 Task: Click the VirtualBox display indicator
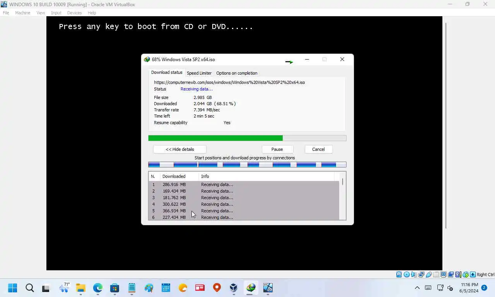pyautogui.click(x=443, y=275)
